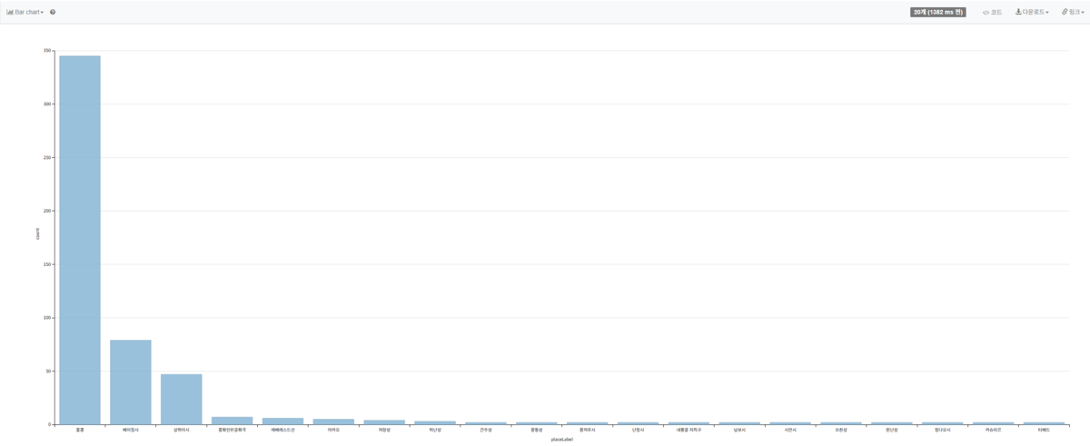
Task: Click the 홍콩 x-axis label
Action: coord(80,430)
